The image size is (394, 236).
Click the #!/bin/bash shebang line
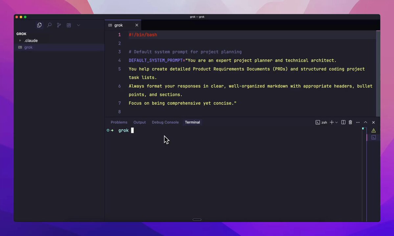[143, 35]
